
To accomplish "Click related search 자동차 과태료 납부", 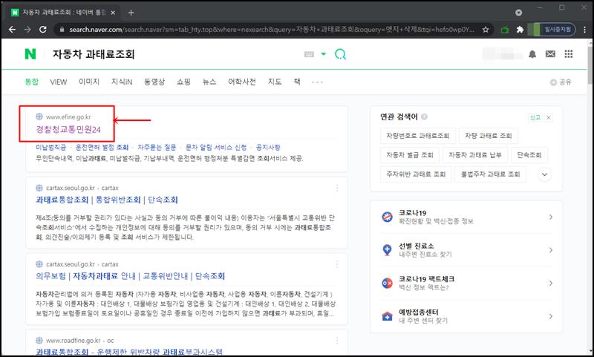I will 475,155.
